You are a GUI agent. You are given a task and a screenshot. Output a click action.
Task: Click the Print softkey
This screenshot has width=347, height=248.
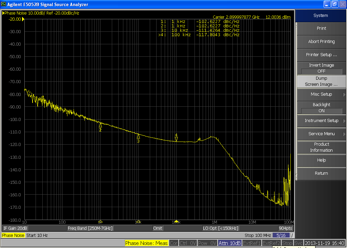(321, 28)
